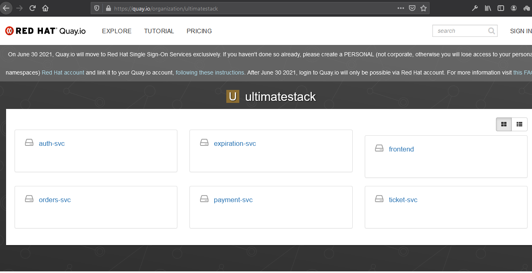Open the PRICING menu item

(x=199, y=31)
